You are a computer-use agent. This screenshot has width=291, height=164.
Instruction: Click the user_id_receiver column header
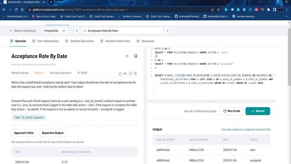198,139
